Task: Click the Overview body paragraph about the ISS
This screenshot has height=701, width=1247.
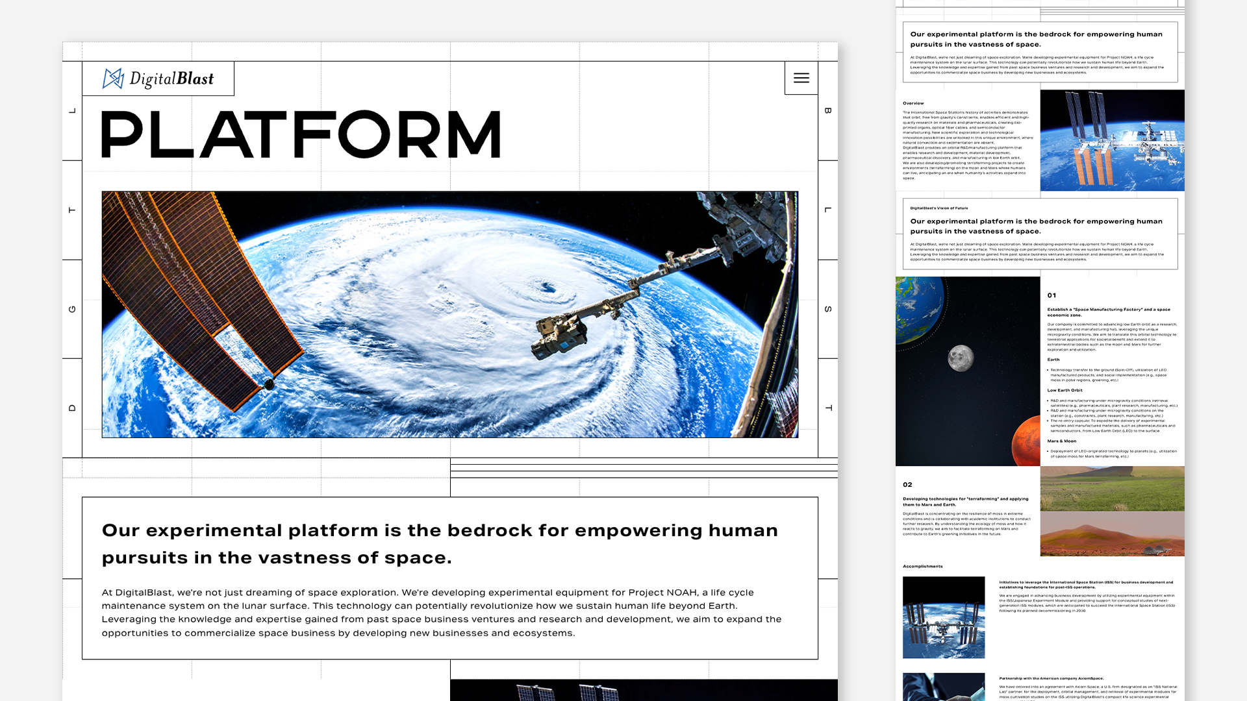Action: pos(968,145)
